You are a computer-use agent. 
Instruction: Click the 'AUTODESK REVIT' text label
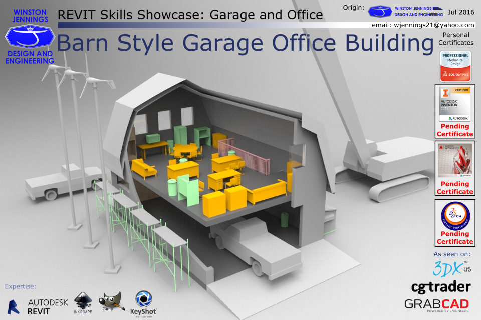click(x=48, y=307)
